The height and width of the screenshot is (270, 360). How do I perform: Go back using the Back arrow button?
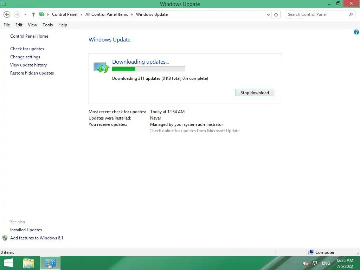pyautogui.click(x=7, y=14)
